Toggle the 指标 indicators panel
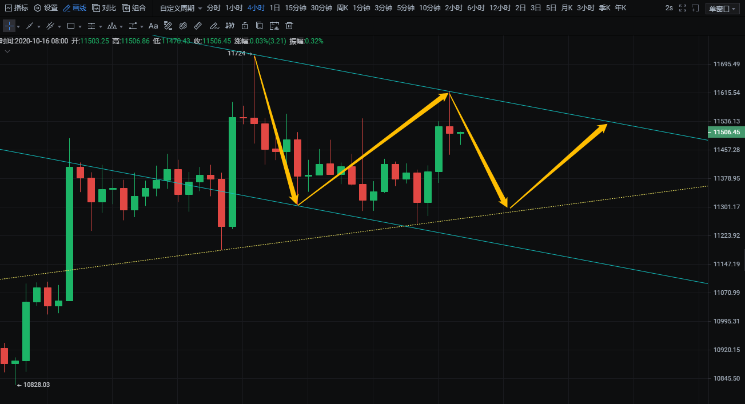The height and width of the screenshot is (404, 745). [16, 8]
